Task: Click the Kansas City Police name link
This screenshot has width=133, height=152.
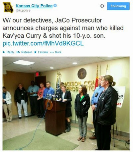Action: pos(34,6)
